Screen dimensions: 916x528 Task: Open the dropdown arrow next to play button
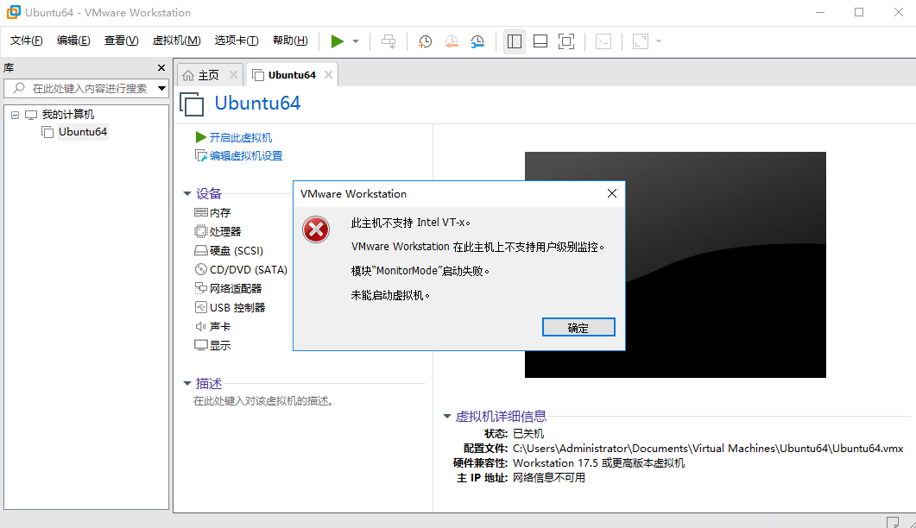[355, 41]
